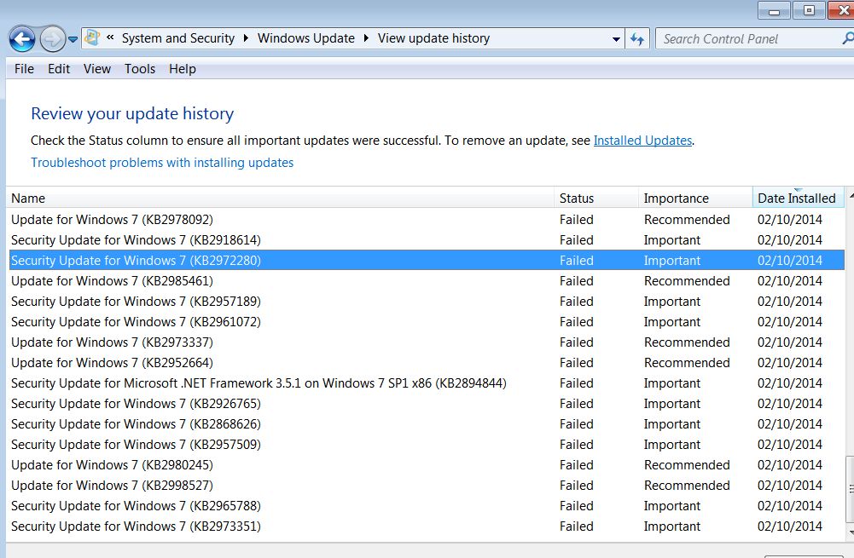The height and width of the screenshot is (558, 854).
Task: Click the list scroll-up arrow
Action: [x=851, y=196]
